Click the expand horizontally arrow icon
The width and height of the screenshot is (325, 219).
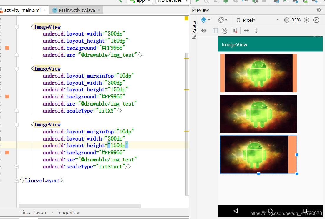pos(246,31)
